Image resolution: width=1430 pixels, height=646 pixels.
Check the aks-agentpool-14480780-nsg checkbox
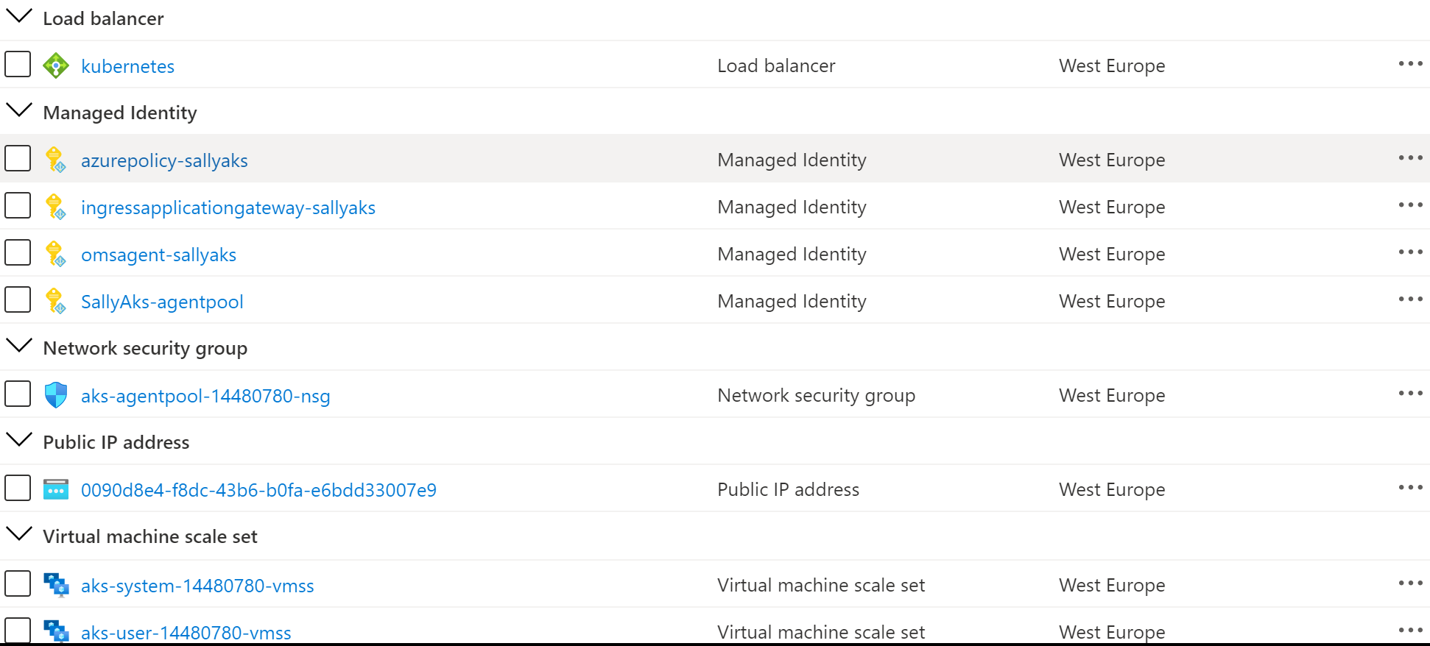[x=18, y=394]
